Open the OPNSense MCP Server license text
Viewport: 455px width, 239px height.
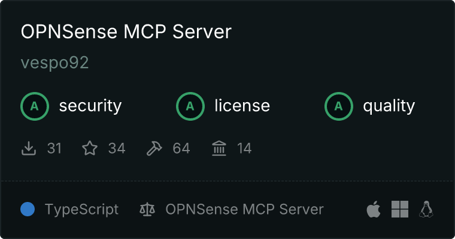pos(244,209)
